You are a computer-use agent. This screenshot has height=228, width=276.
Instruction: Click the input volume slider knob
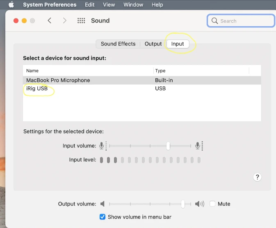(x=168, y=146)
